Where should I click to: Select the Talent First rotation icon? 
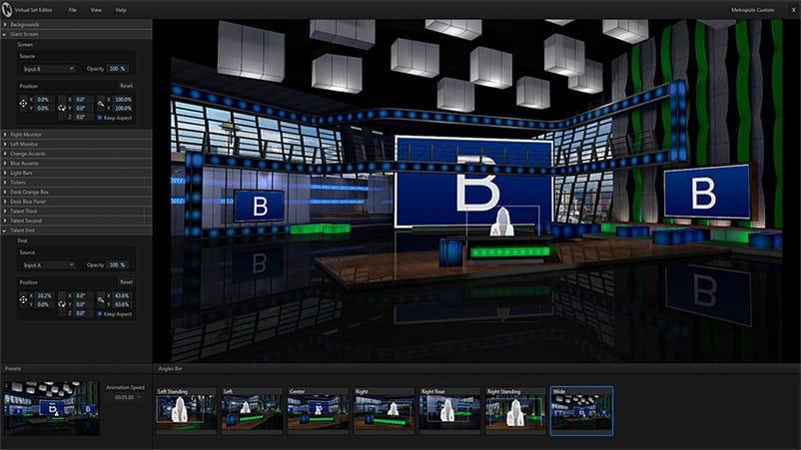62,304
